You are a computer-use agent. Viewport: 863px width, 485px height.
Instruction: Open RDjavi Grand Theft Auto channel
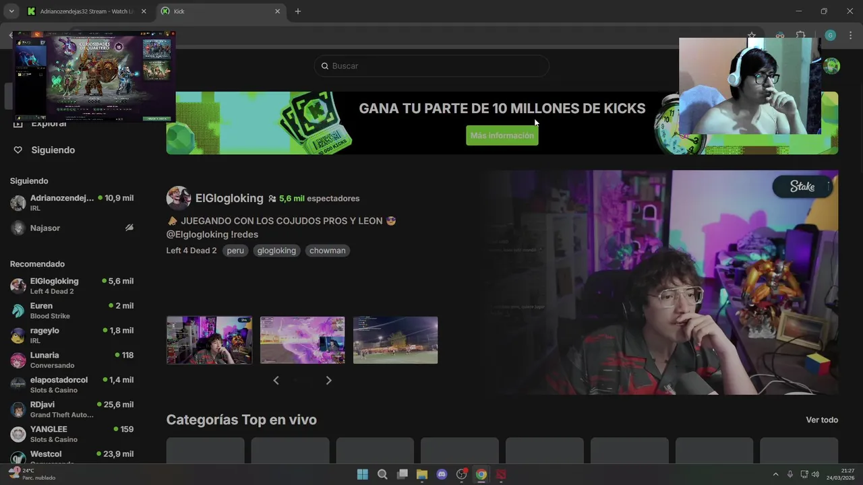[x=72, y=410]
